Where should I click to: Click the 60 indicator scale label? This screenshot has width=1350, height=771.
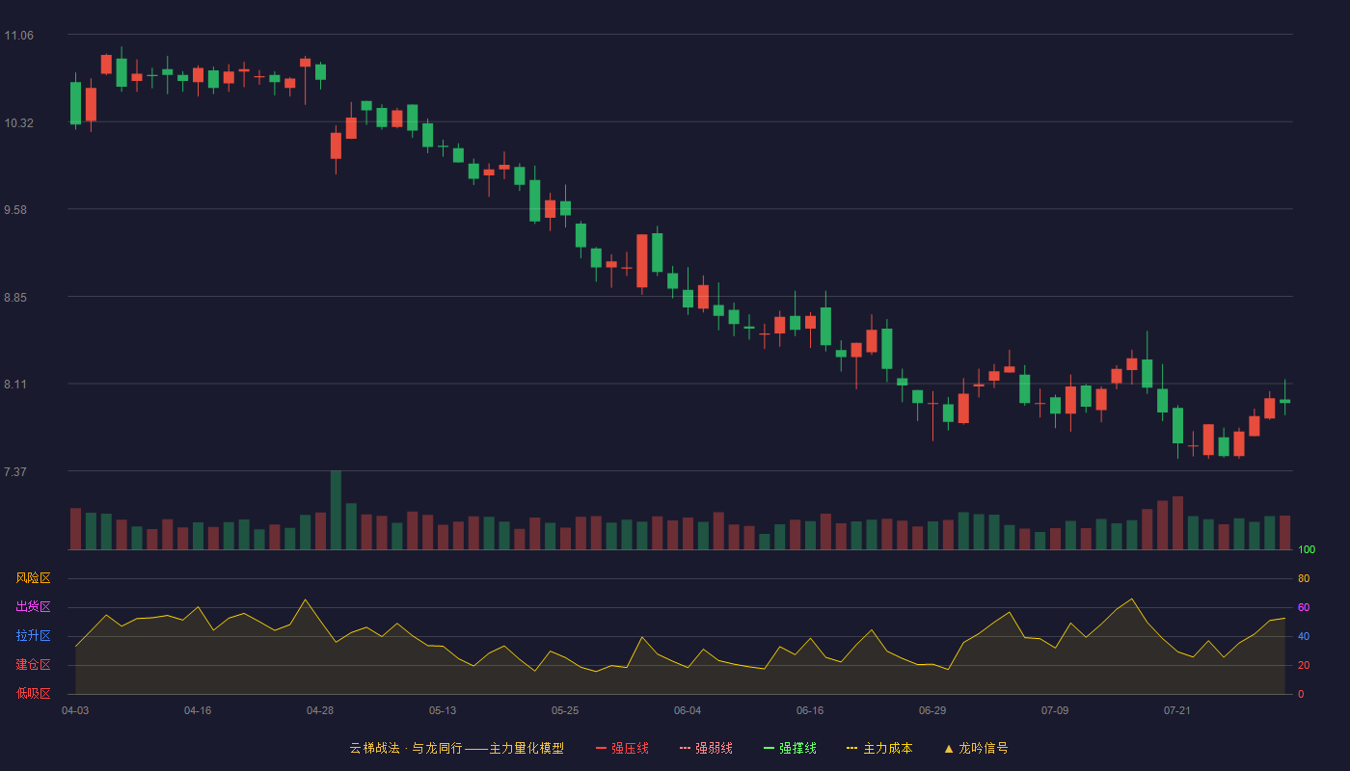[x=1304, y=607]
